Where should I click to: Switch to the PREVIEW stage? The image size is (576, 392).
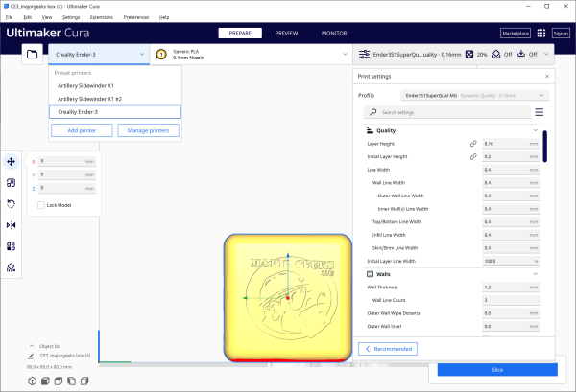point(286,33)
